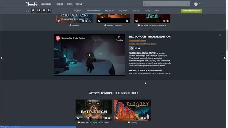Open the Paradox Interactive publisher link
The image size is (228, 128).
point(136,44)
